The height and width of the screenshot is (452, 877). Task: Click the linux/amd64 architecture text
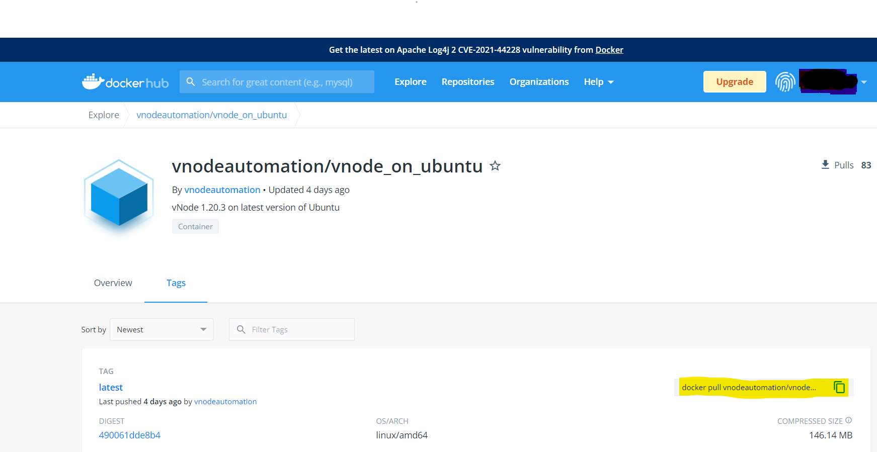point(402,435)
